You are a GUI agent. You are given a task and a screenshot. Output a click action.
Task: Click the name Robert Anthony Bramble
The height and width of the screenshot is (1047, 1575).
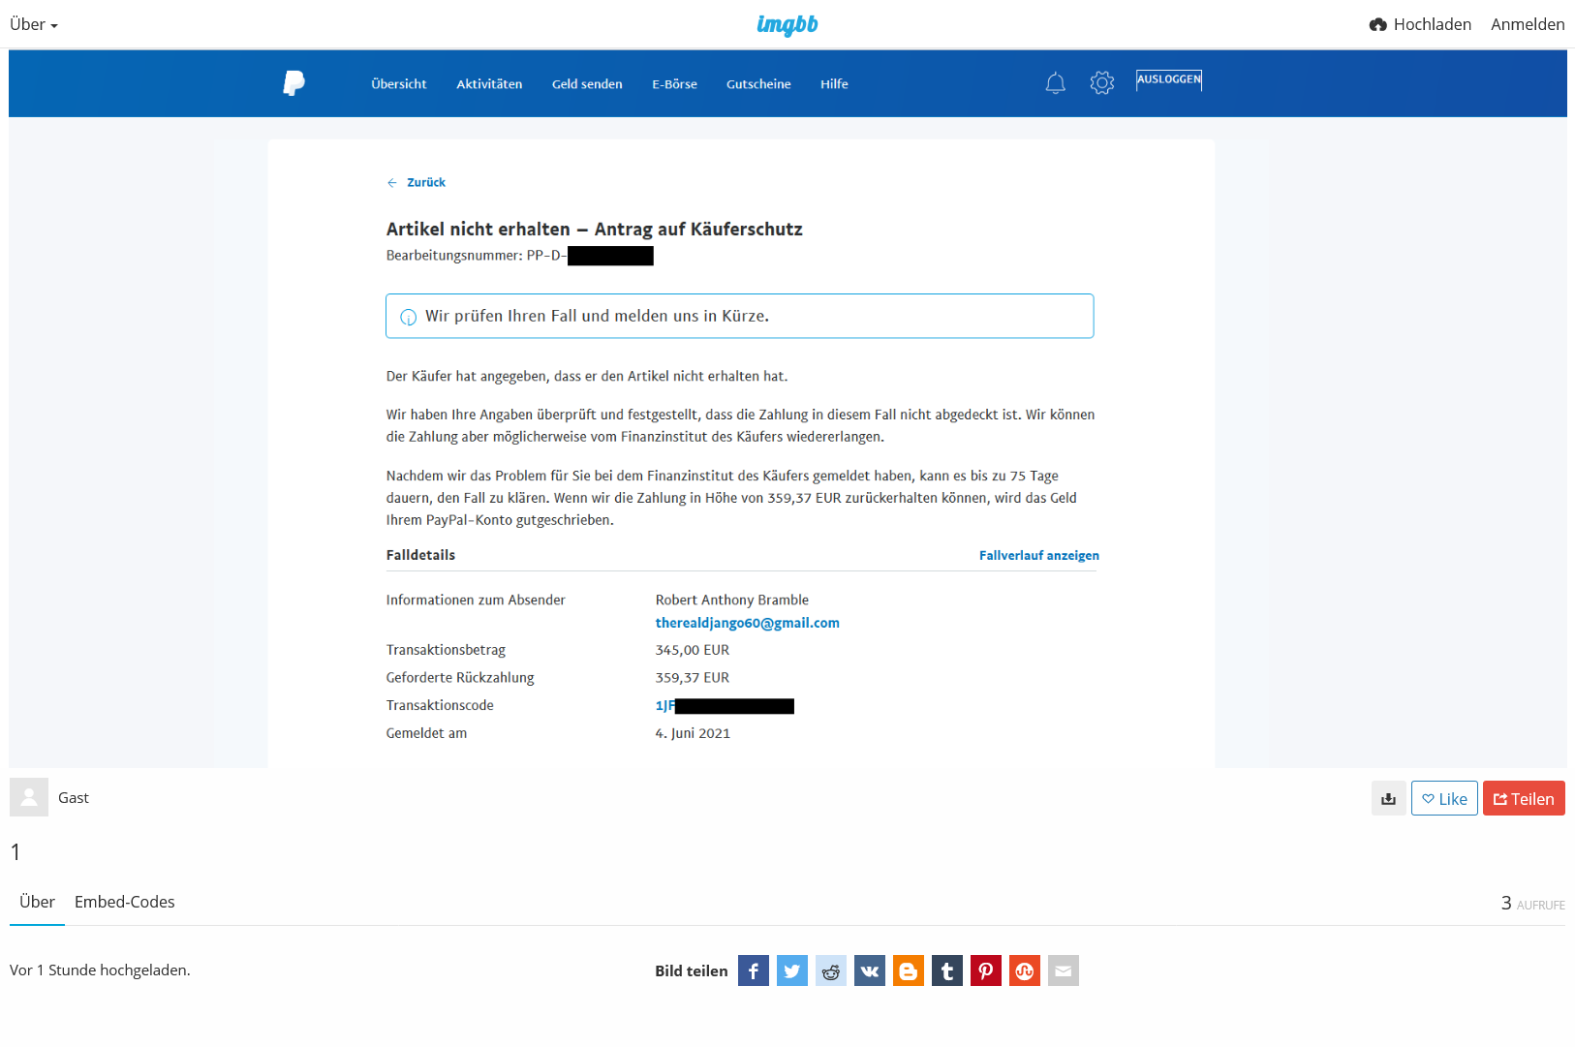click(732, 600)
